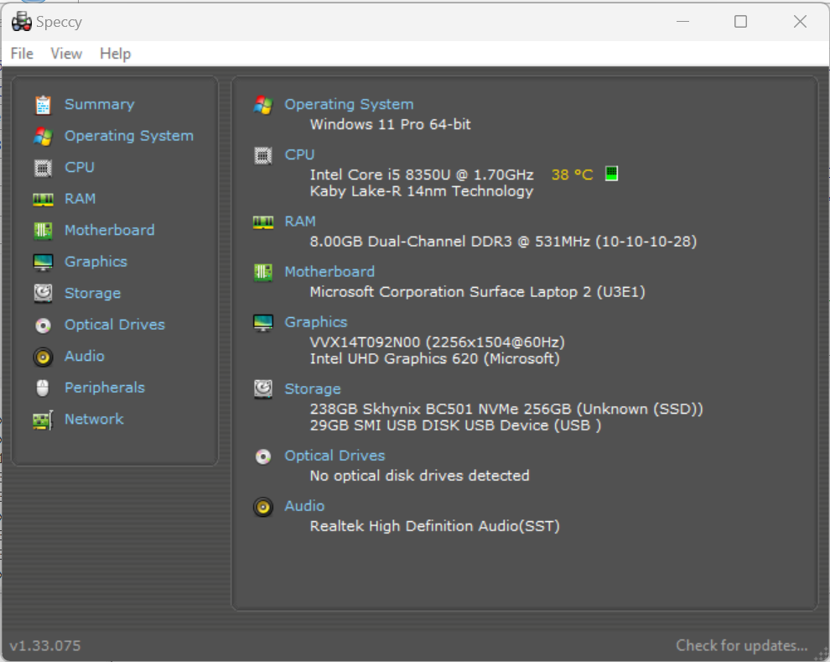The width and height of the screenshot is (830, 662).
Task: Open the View menu
Action: (67, 54)
